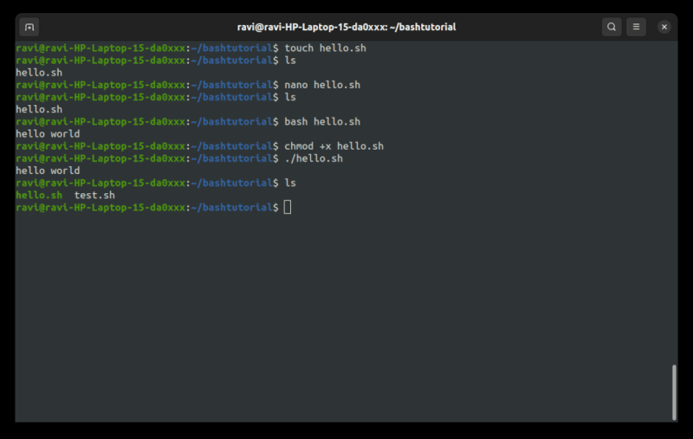Click the 'bash hello.sh' command
Screen dimensions: 693x439
[x=322, y=121]
